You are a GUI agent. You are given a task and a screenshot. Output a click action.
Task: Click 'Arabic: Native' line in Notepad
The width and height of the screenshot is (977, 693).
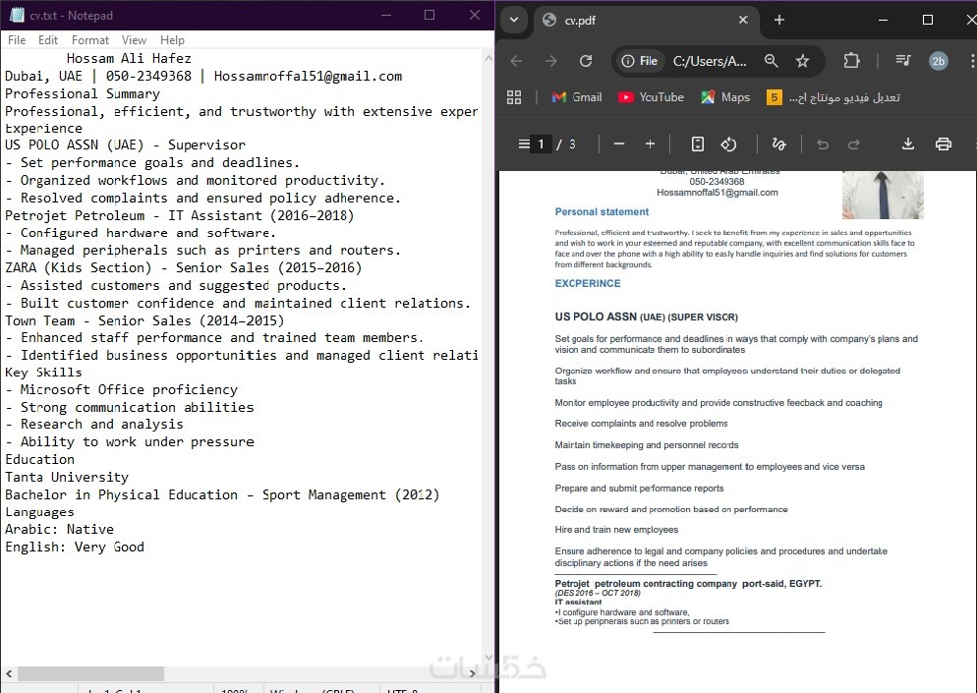point(60,530)
